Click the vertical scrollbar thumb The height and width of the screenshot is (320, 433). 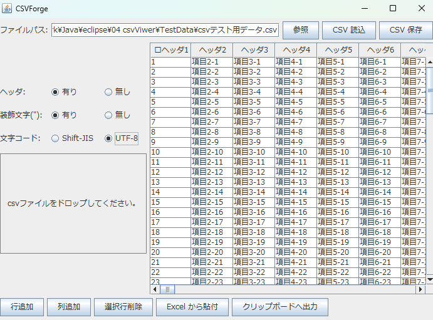pos(430,90)
